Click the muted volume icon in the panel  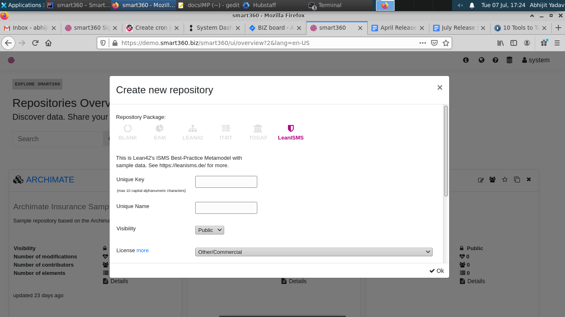(x=460, y=5)
